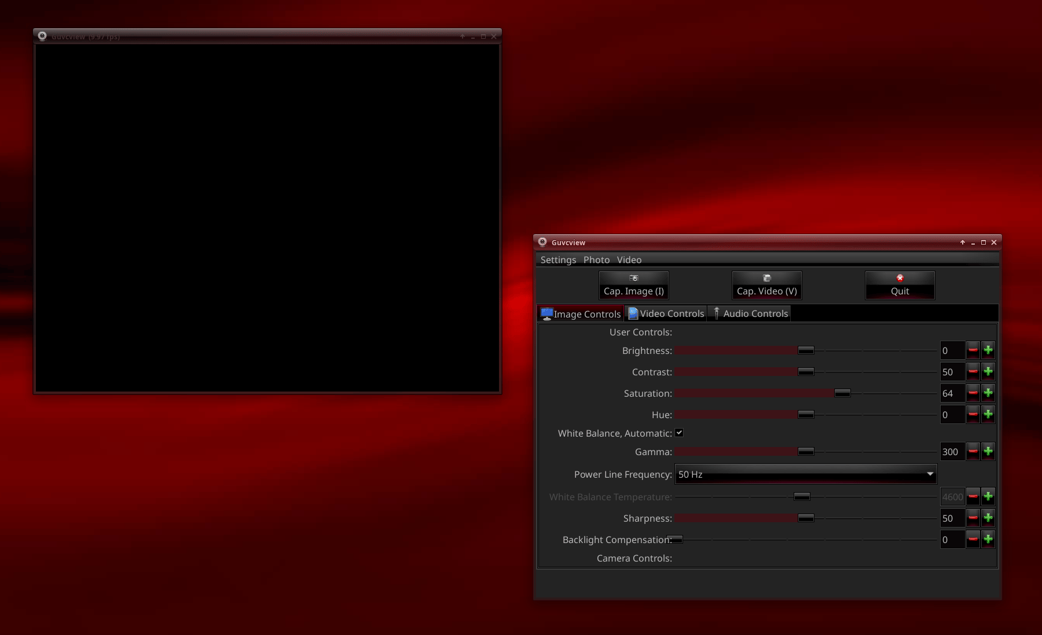Open the Settings menu
This screenshot has height=635, width=1042.
coord(558,260)
